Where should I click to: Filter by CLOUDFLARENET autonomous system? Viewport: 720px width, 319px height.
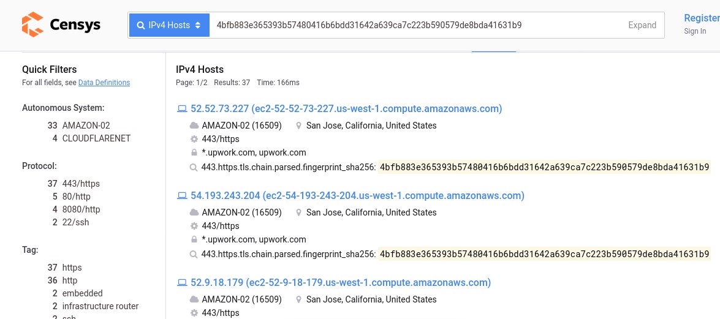tap(96, 138)
